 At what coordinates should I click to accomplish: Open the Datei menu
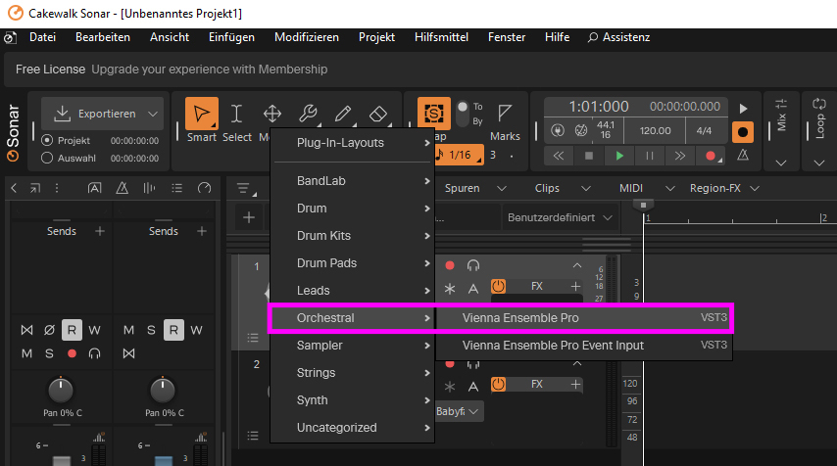coord(42,37)
